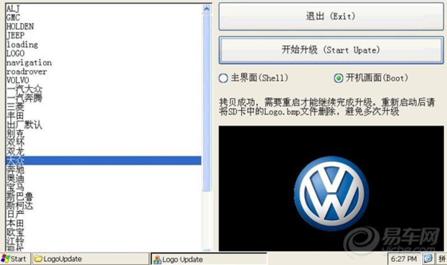Screen dimensions: 447x265
Task: Click the system tray icon beside clock
Action: [x=427, y=259]
